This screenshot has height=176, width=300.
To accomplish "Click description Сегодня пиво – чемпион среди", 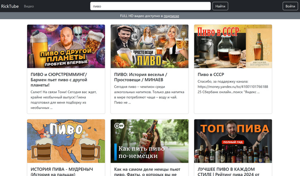I will [x=149, y=94].
